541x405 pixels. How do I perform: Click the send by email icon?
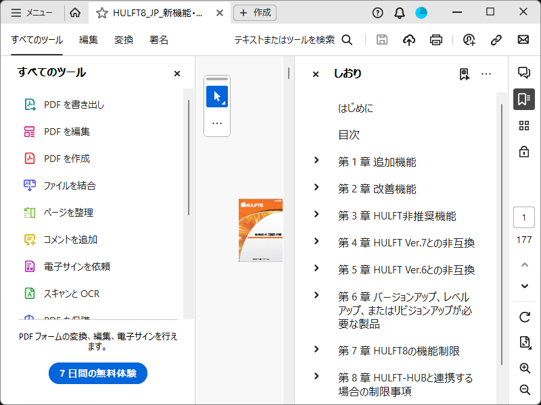click(523, 40)
